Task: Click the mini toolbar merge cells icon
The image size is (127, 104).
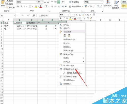Action: (94, 15)
